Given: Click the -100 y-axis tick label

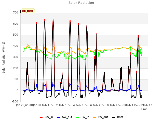Looking at the screenshot, I should tap(15, 101).
